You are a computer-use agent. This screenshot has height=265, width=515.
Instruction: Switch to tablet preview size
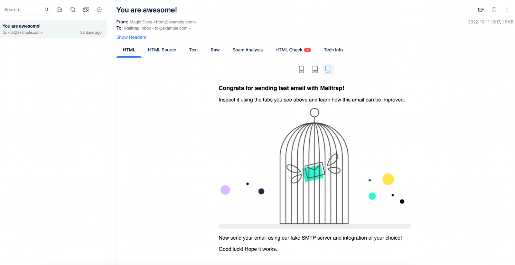[x=315, y=69]
